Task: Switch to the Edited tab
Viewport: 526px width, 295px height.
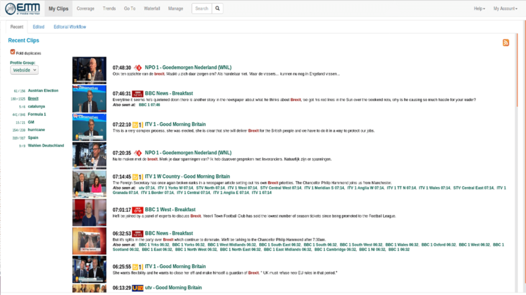Action: (x=38, y=27)
